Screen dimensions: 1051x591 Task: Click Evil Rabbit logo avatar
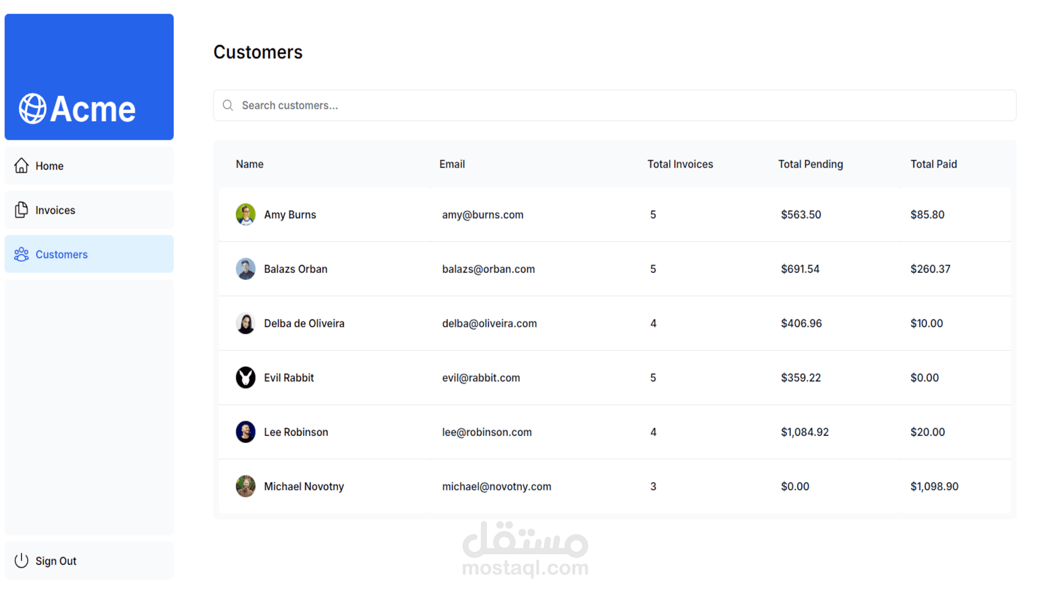245,378
